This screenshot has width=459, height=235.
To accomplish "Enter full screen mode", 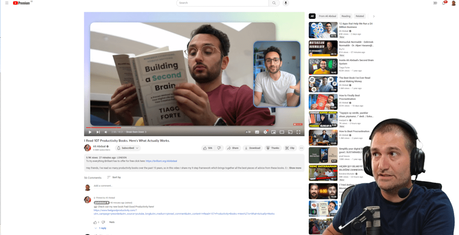I will click(298, 132).
